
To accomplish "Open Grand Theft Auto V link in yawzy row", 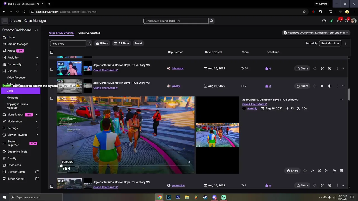I will click(x=105, y=88).
